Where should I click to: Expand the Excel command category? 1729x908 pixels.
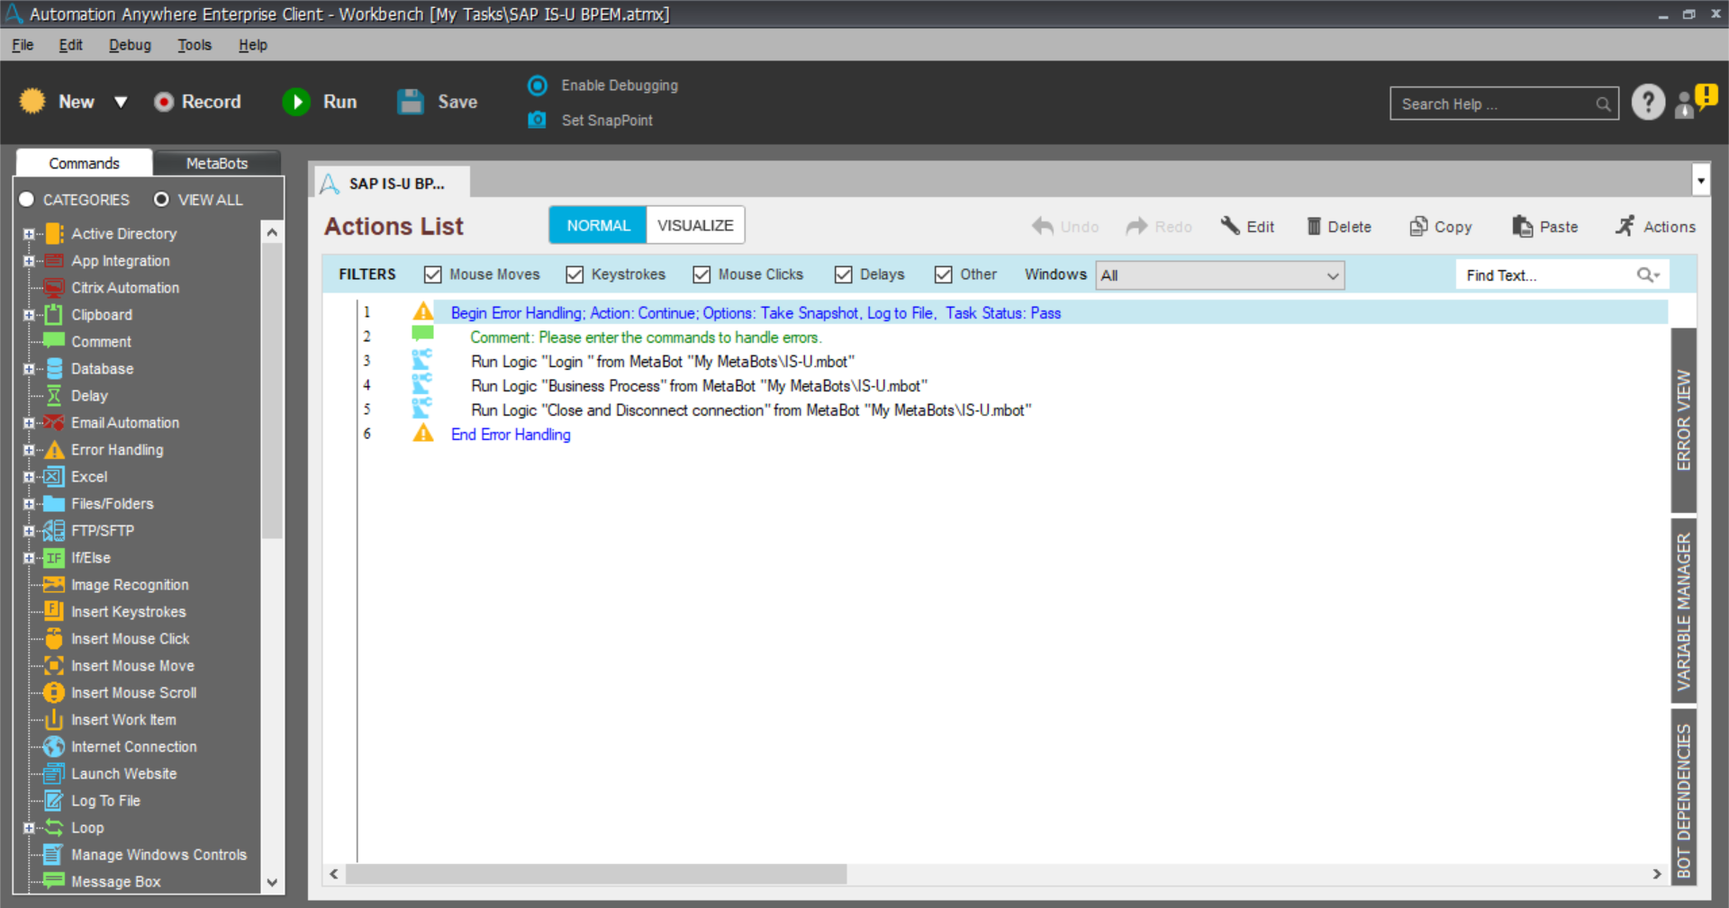point(29,477)
